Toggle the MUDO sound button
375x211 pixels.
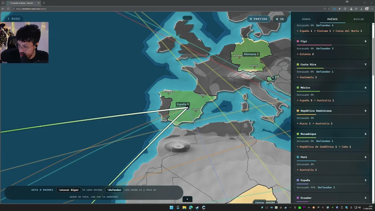14,19
